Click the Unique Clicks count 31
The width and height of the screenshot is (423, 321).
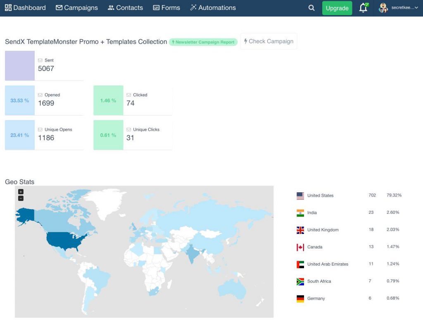tap(130, 138)
